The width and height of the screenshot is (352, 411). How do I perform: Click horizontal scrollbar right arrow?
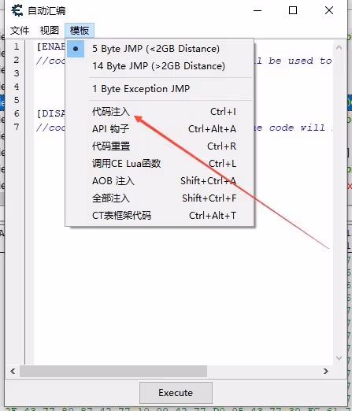[x=326, y=371]
